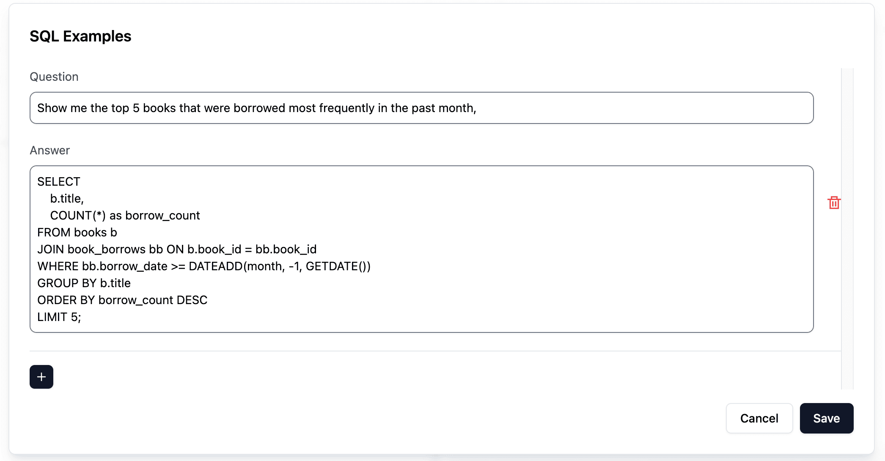
Task: Save the SQL examples
Action: point(826,418)
